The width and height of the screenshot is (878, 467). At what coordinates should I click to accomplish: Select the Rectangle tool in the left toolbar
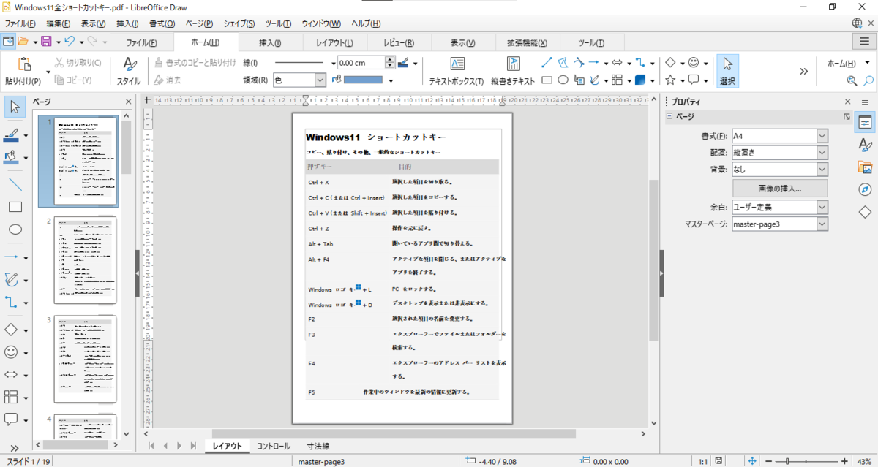pos(15,207)
